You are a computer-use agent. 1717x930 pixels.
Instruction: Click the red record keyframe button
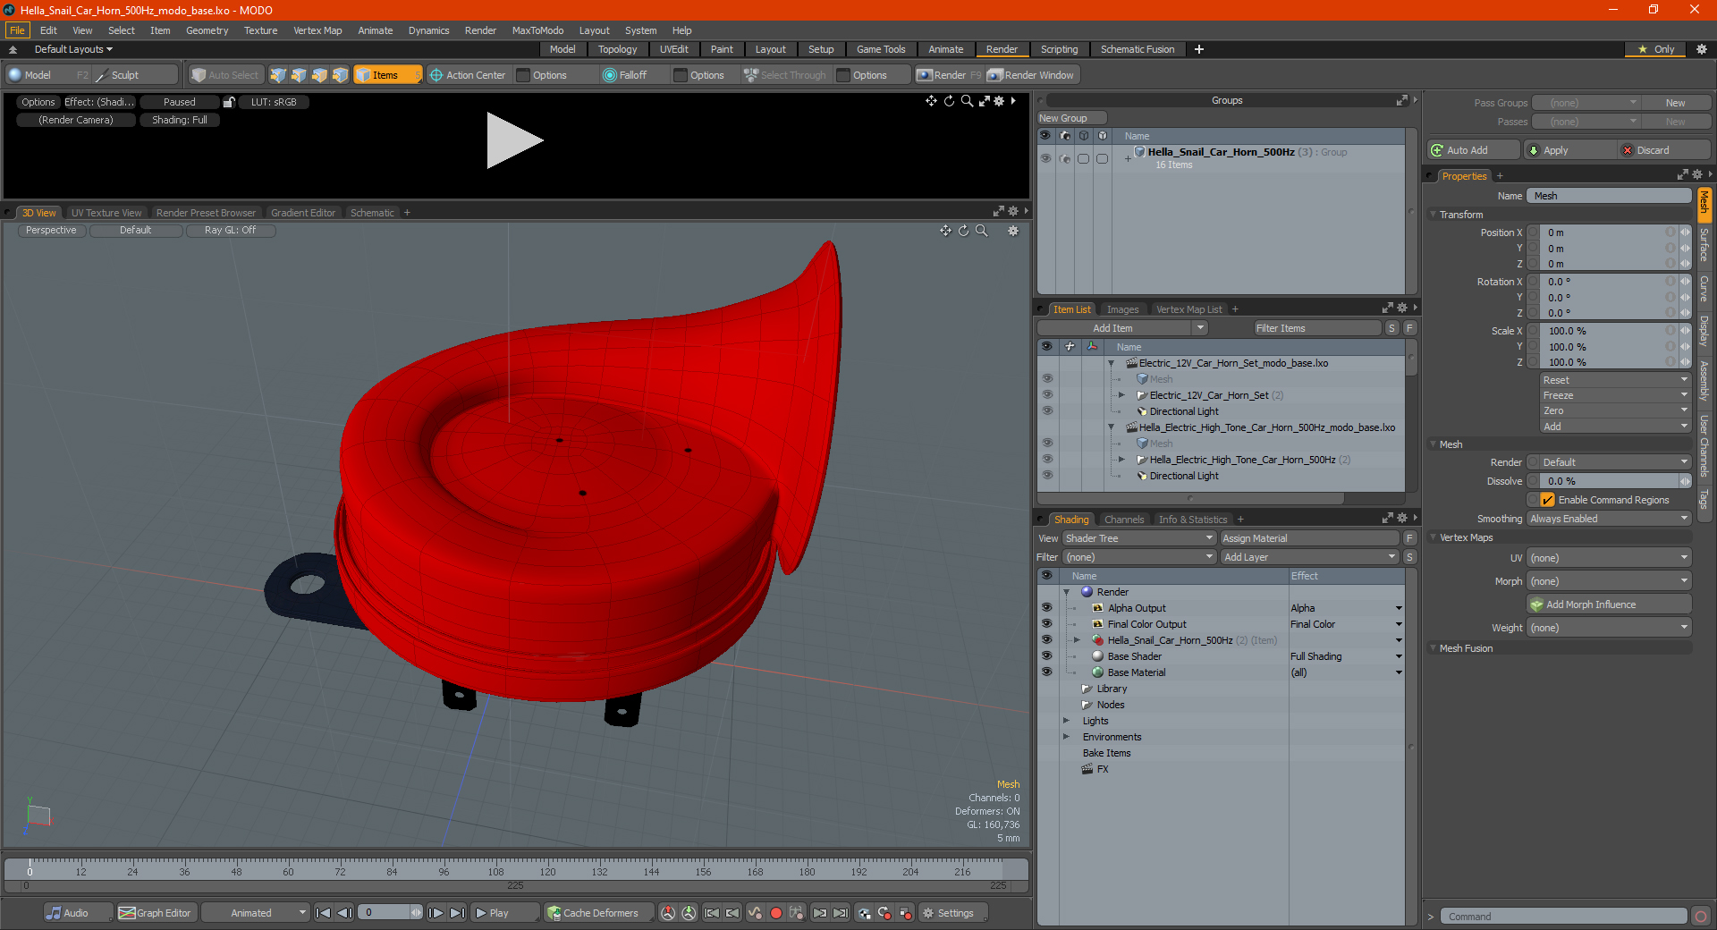coord(776,913)
